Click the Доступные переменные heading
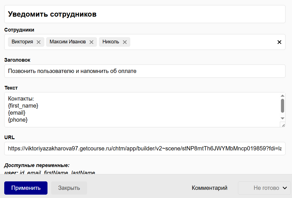The width and height of the screenshot is (292, 198). 37,165
